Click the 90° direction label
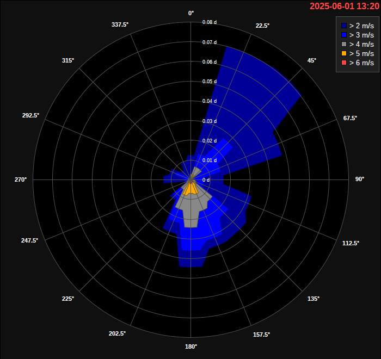Image resolution: width=381 pixels, height=359 pixels. click(x=360, y=179)
